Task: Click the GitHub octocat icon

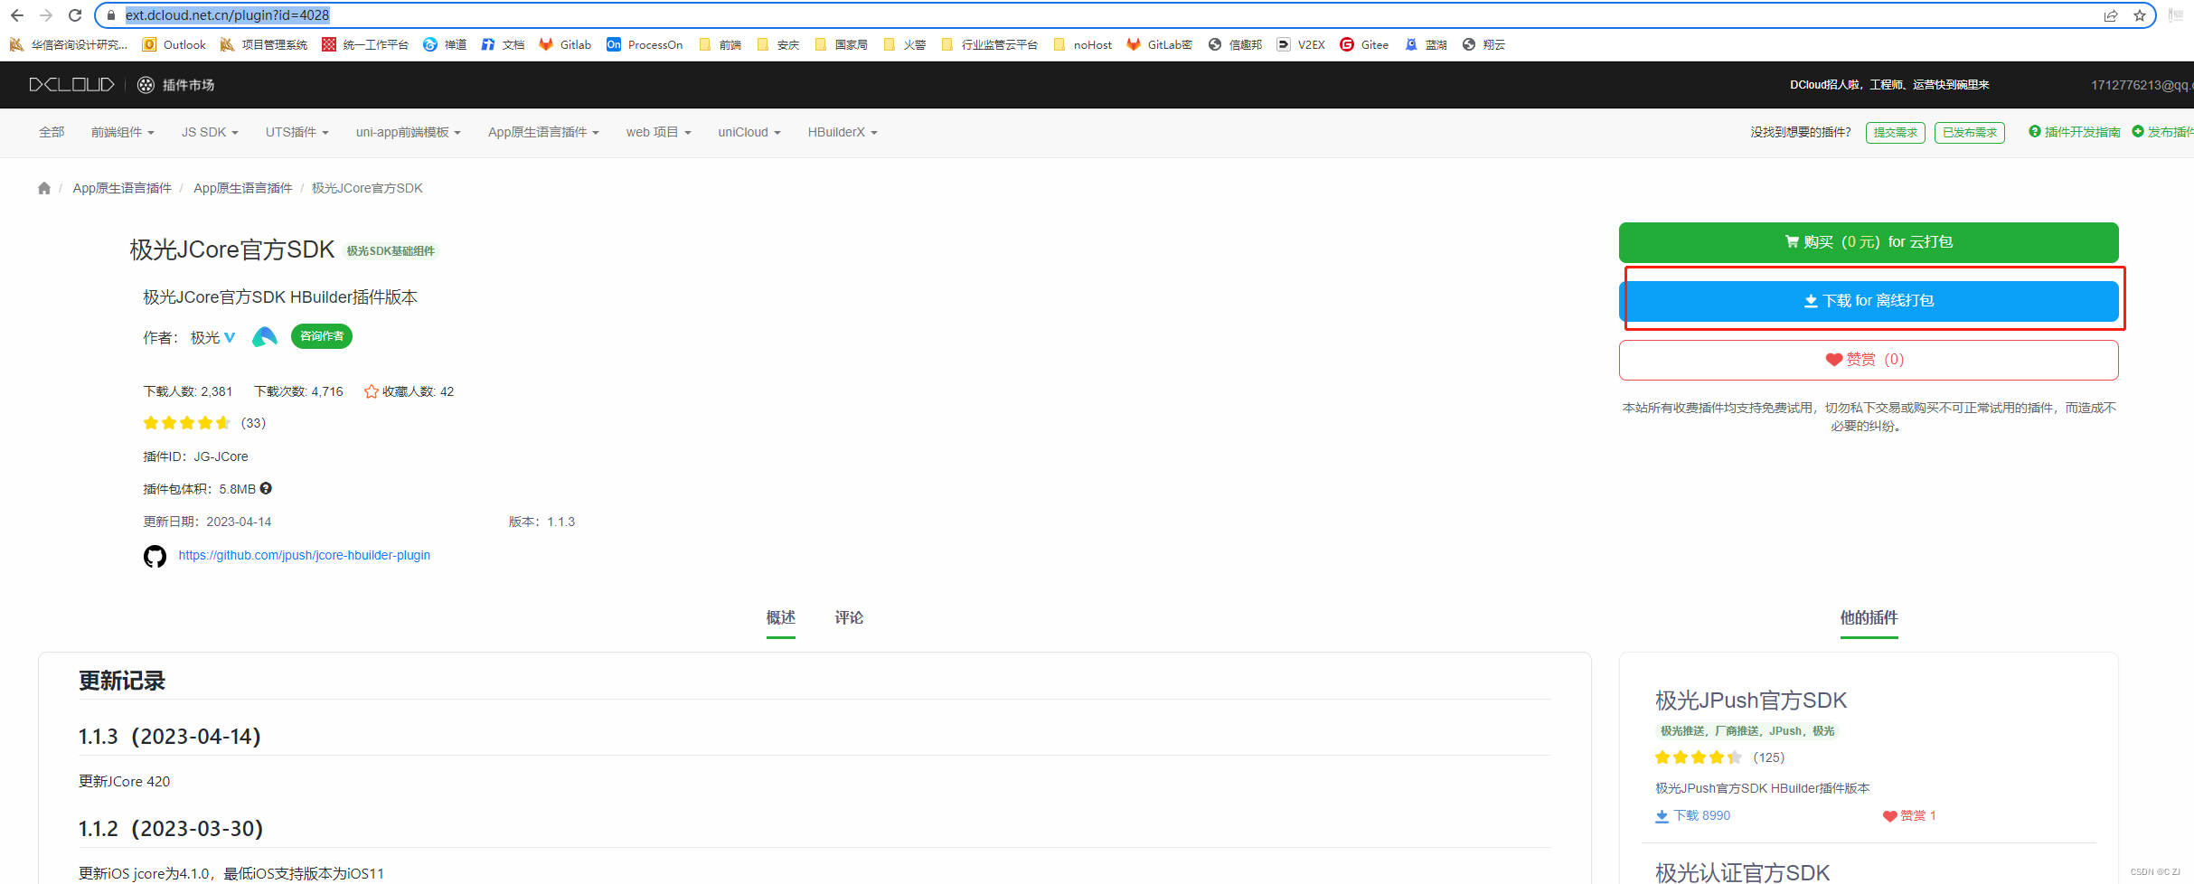Action: (x=155, y=556)
